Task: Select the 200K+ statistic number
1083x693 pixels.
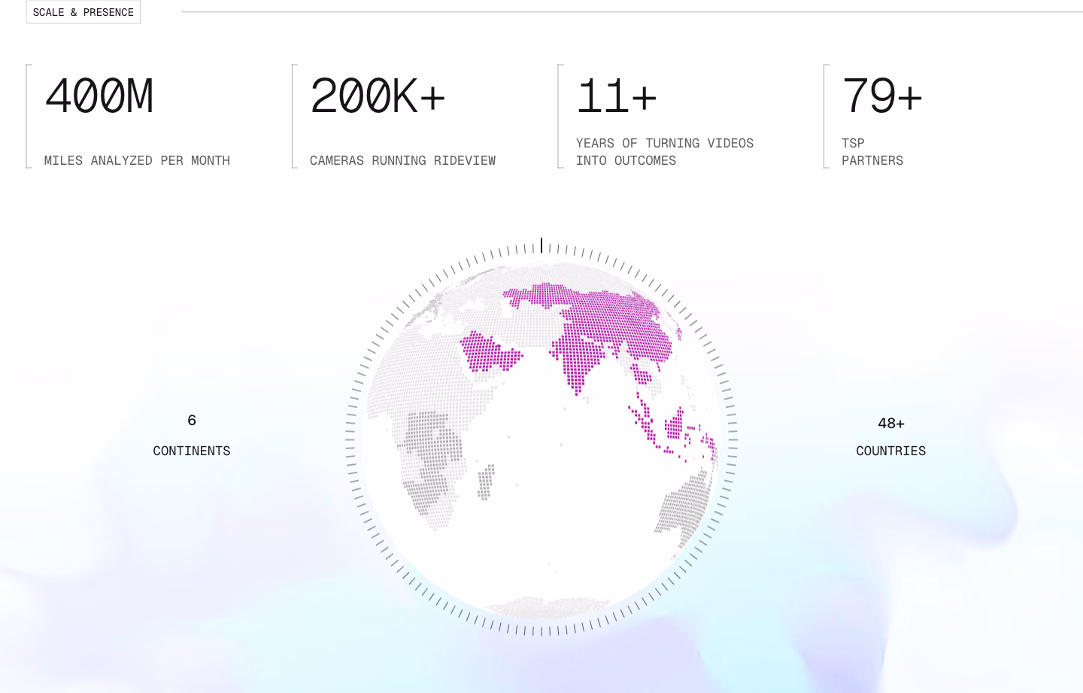Action: click(x=378, y=96)
